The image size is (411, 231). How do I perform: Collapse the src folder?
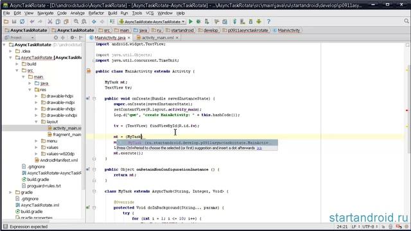tap(17, 71)
